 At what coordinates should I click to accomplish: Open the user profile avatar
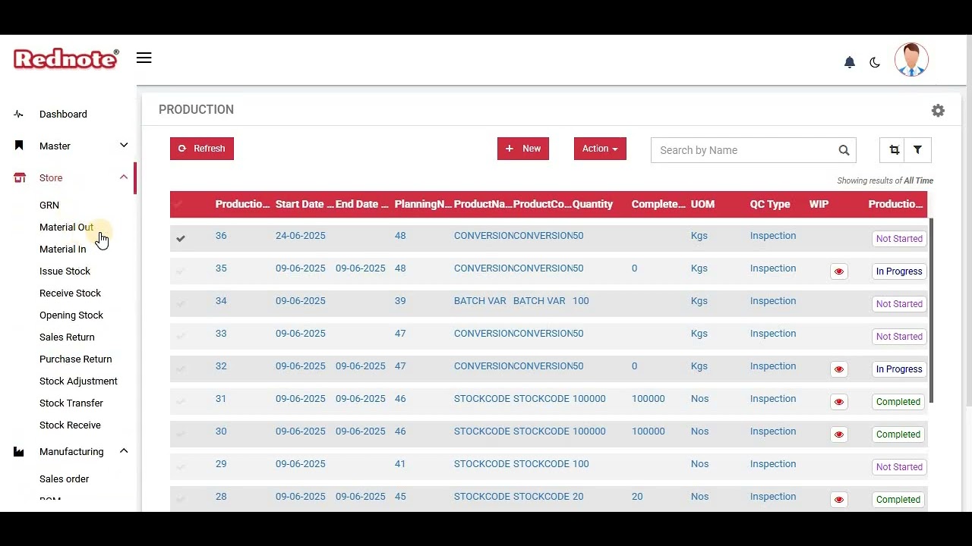pyautogui.click(x=911, y=60)
